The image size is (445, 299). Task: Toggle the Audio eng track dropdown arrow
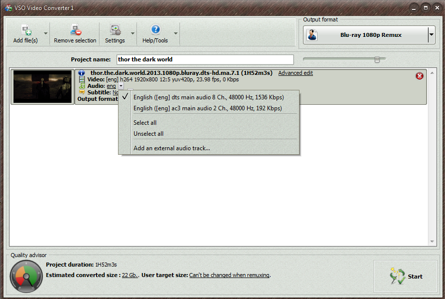[x=121, y=86]
